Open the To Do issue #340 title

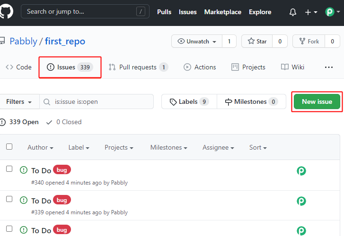[41, 170]
